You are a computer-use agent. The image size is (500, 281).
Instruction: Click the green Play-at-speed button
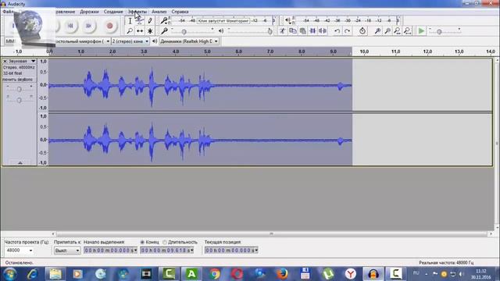click(x=421, y=31)
